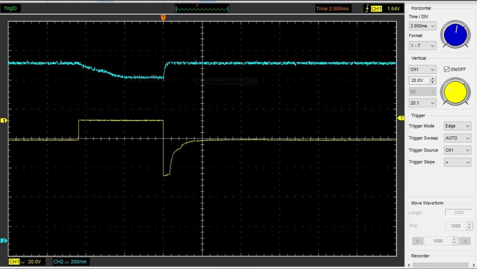
Task: Click the waveform overview thumbnail at top
Action: click(x=202, y=9)
